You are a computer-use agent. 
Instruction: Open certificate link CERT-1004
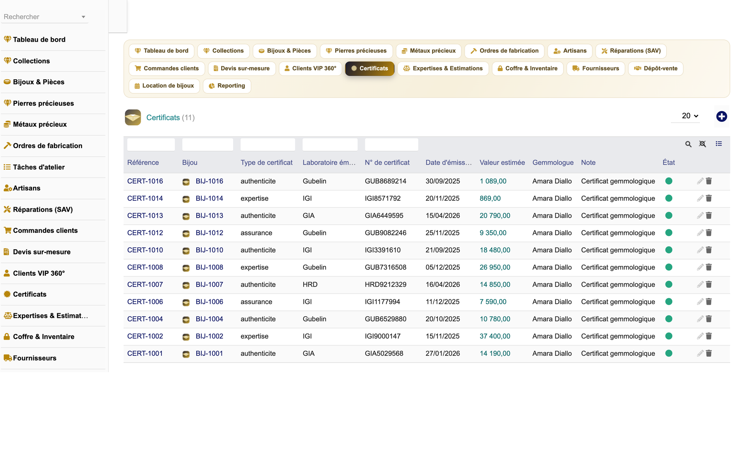pyautogui.click(x=145, y=319)
